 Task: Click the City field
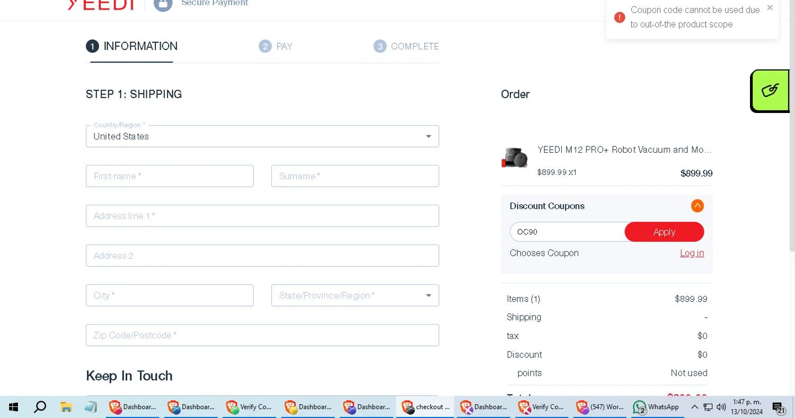(170, 295)
